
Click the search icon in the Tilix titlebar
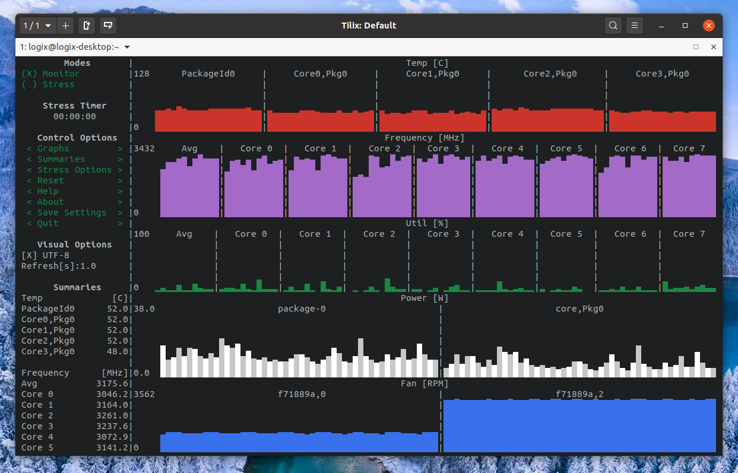tap(613, 26)
